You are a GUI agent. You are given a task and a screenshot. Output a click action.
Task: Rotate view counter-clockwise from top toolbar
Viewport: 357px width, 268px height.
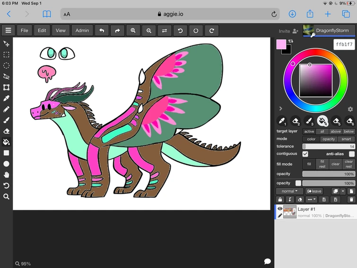pos(180,31)
